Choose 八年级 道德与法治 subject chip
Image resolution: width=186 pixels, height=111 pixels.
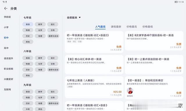click(53, 70)
